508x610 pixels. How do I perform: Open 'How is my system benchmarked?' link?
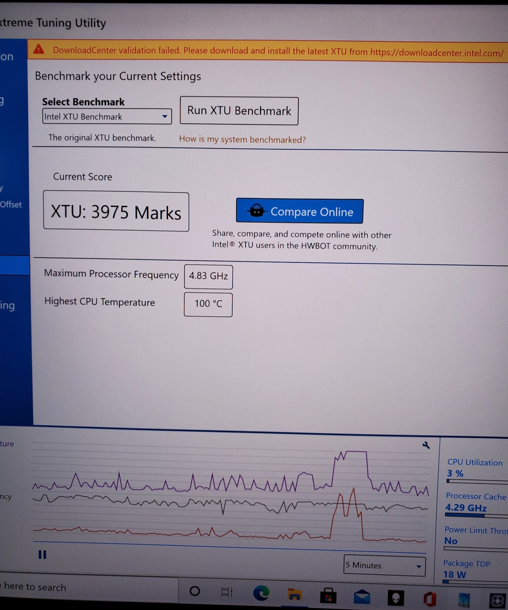(x=242, y=139)
